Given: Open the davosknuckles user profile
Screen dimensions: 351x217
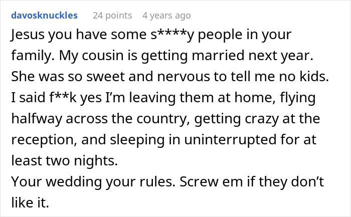Looking at the screenshot, I should coord(44,15).
